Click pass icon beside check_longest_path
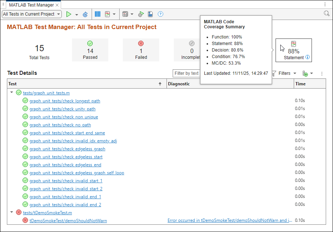 click(x=25, y=101)
